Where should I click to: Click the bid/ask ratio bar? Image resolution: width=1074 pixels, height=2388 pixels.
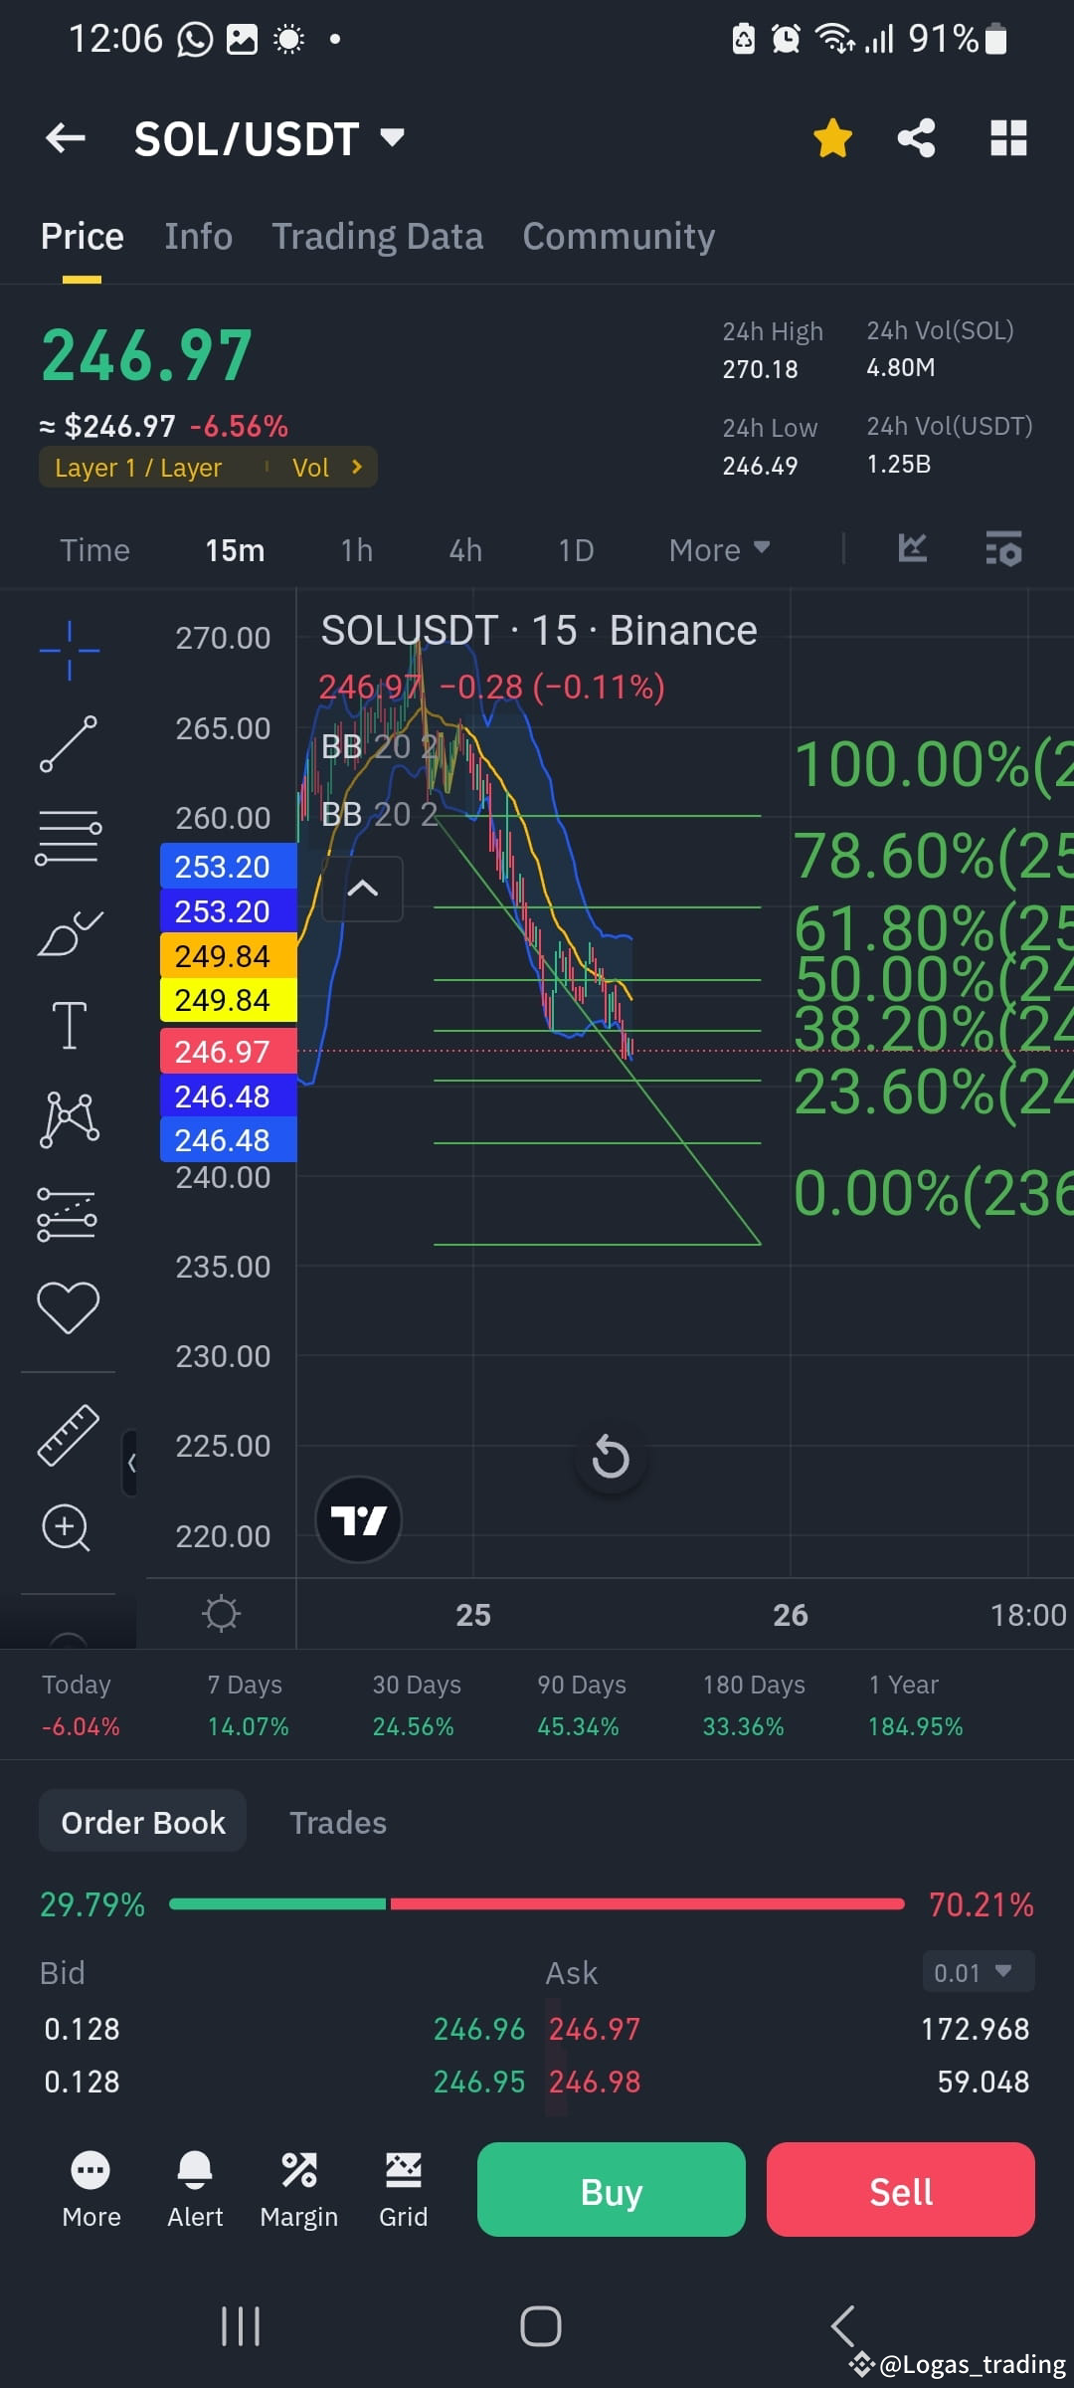tap(537, 1903)
